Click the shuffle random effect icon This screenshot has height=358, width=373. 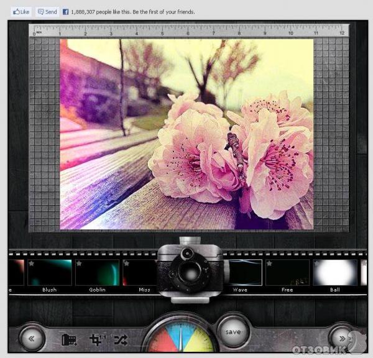point(120,339)
